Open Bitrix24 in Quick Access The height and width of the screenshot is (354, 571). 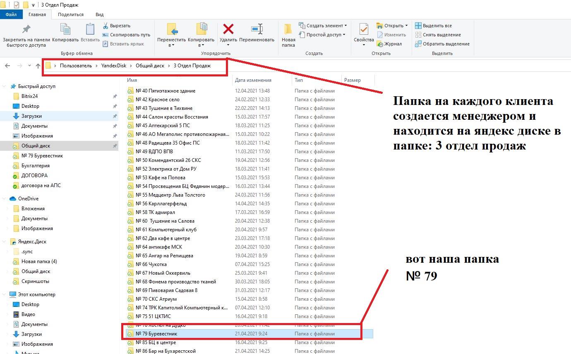click(29, 96)
